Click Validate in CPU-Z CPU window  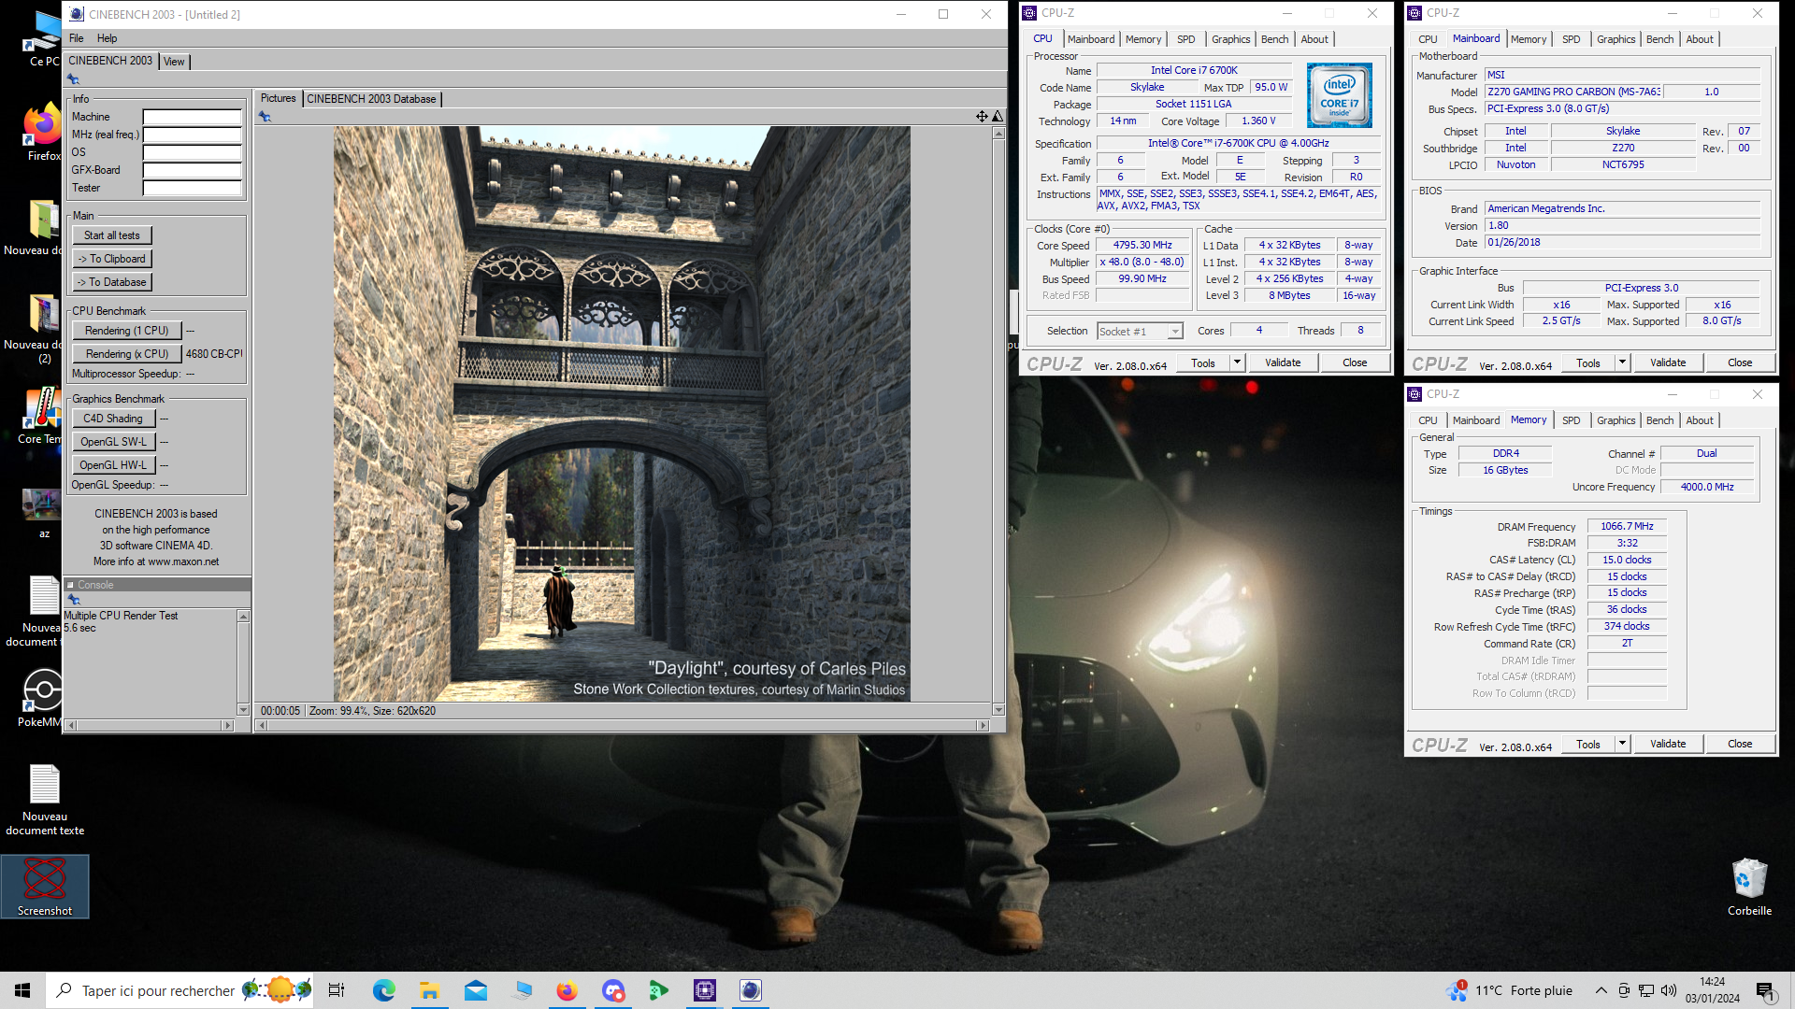tap(1283, 362)
